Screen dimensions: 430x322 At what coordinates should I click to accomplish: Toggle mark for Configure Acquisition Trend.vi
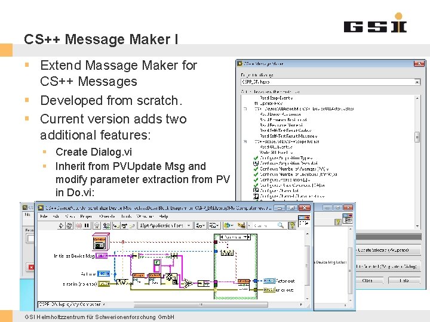tap(256, 163)
